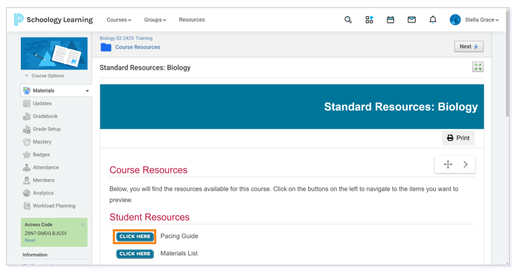Expand the Groups dropdown menu
The height and width of the screenshot is (276, 518).
coord(155,20)
